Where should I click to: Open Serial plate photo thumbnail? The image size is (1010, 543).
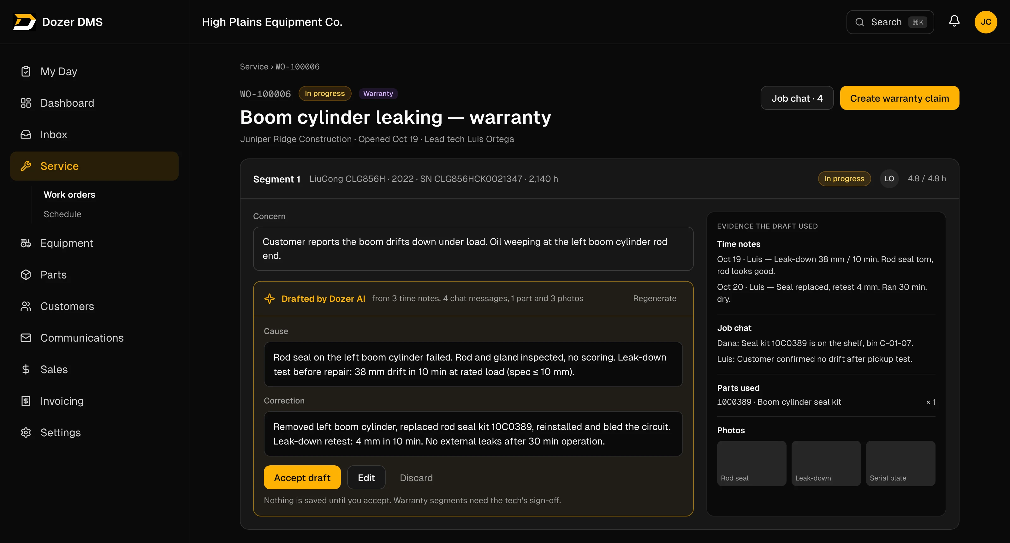[900, 463]
